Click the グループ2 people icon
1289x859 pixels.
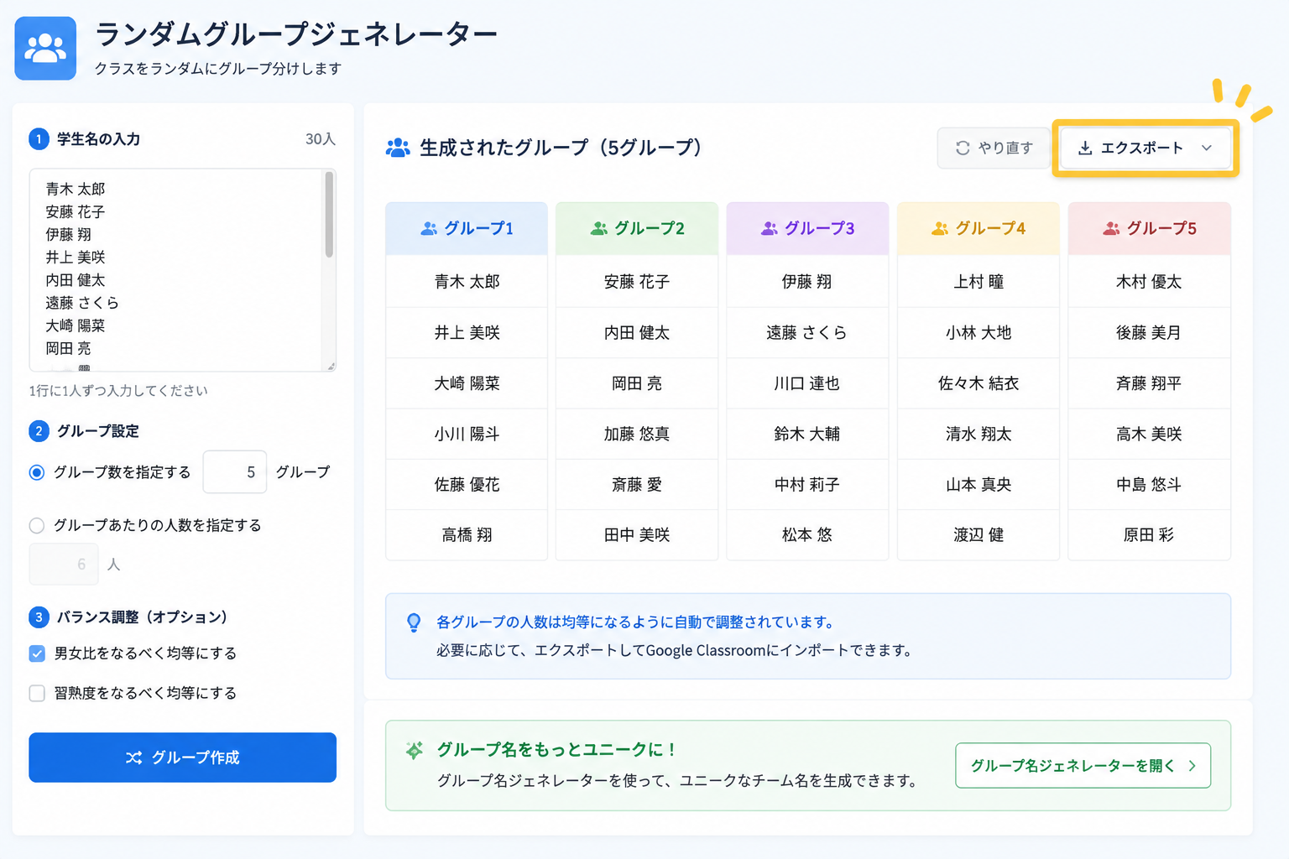click(599, 228)
